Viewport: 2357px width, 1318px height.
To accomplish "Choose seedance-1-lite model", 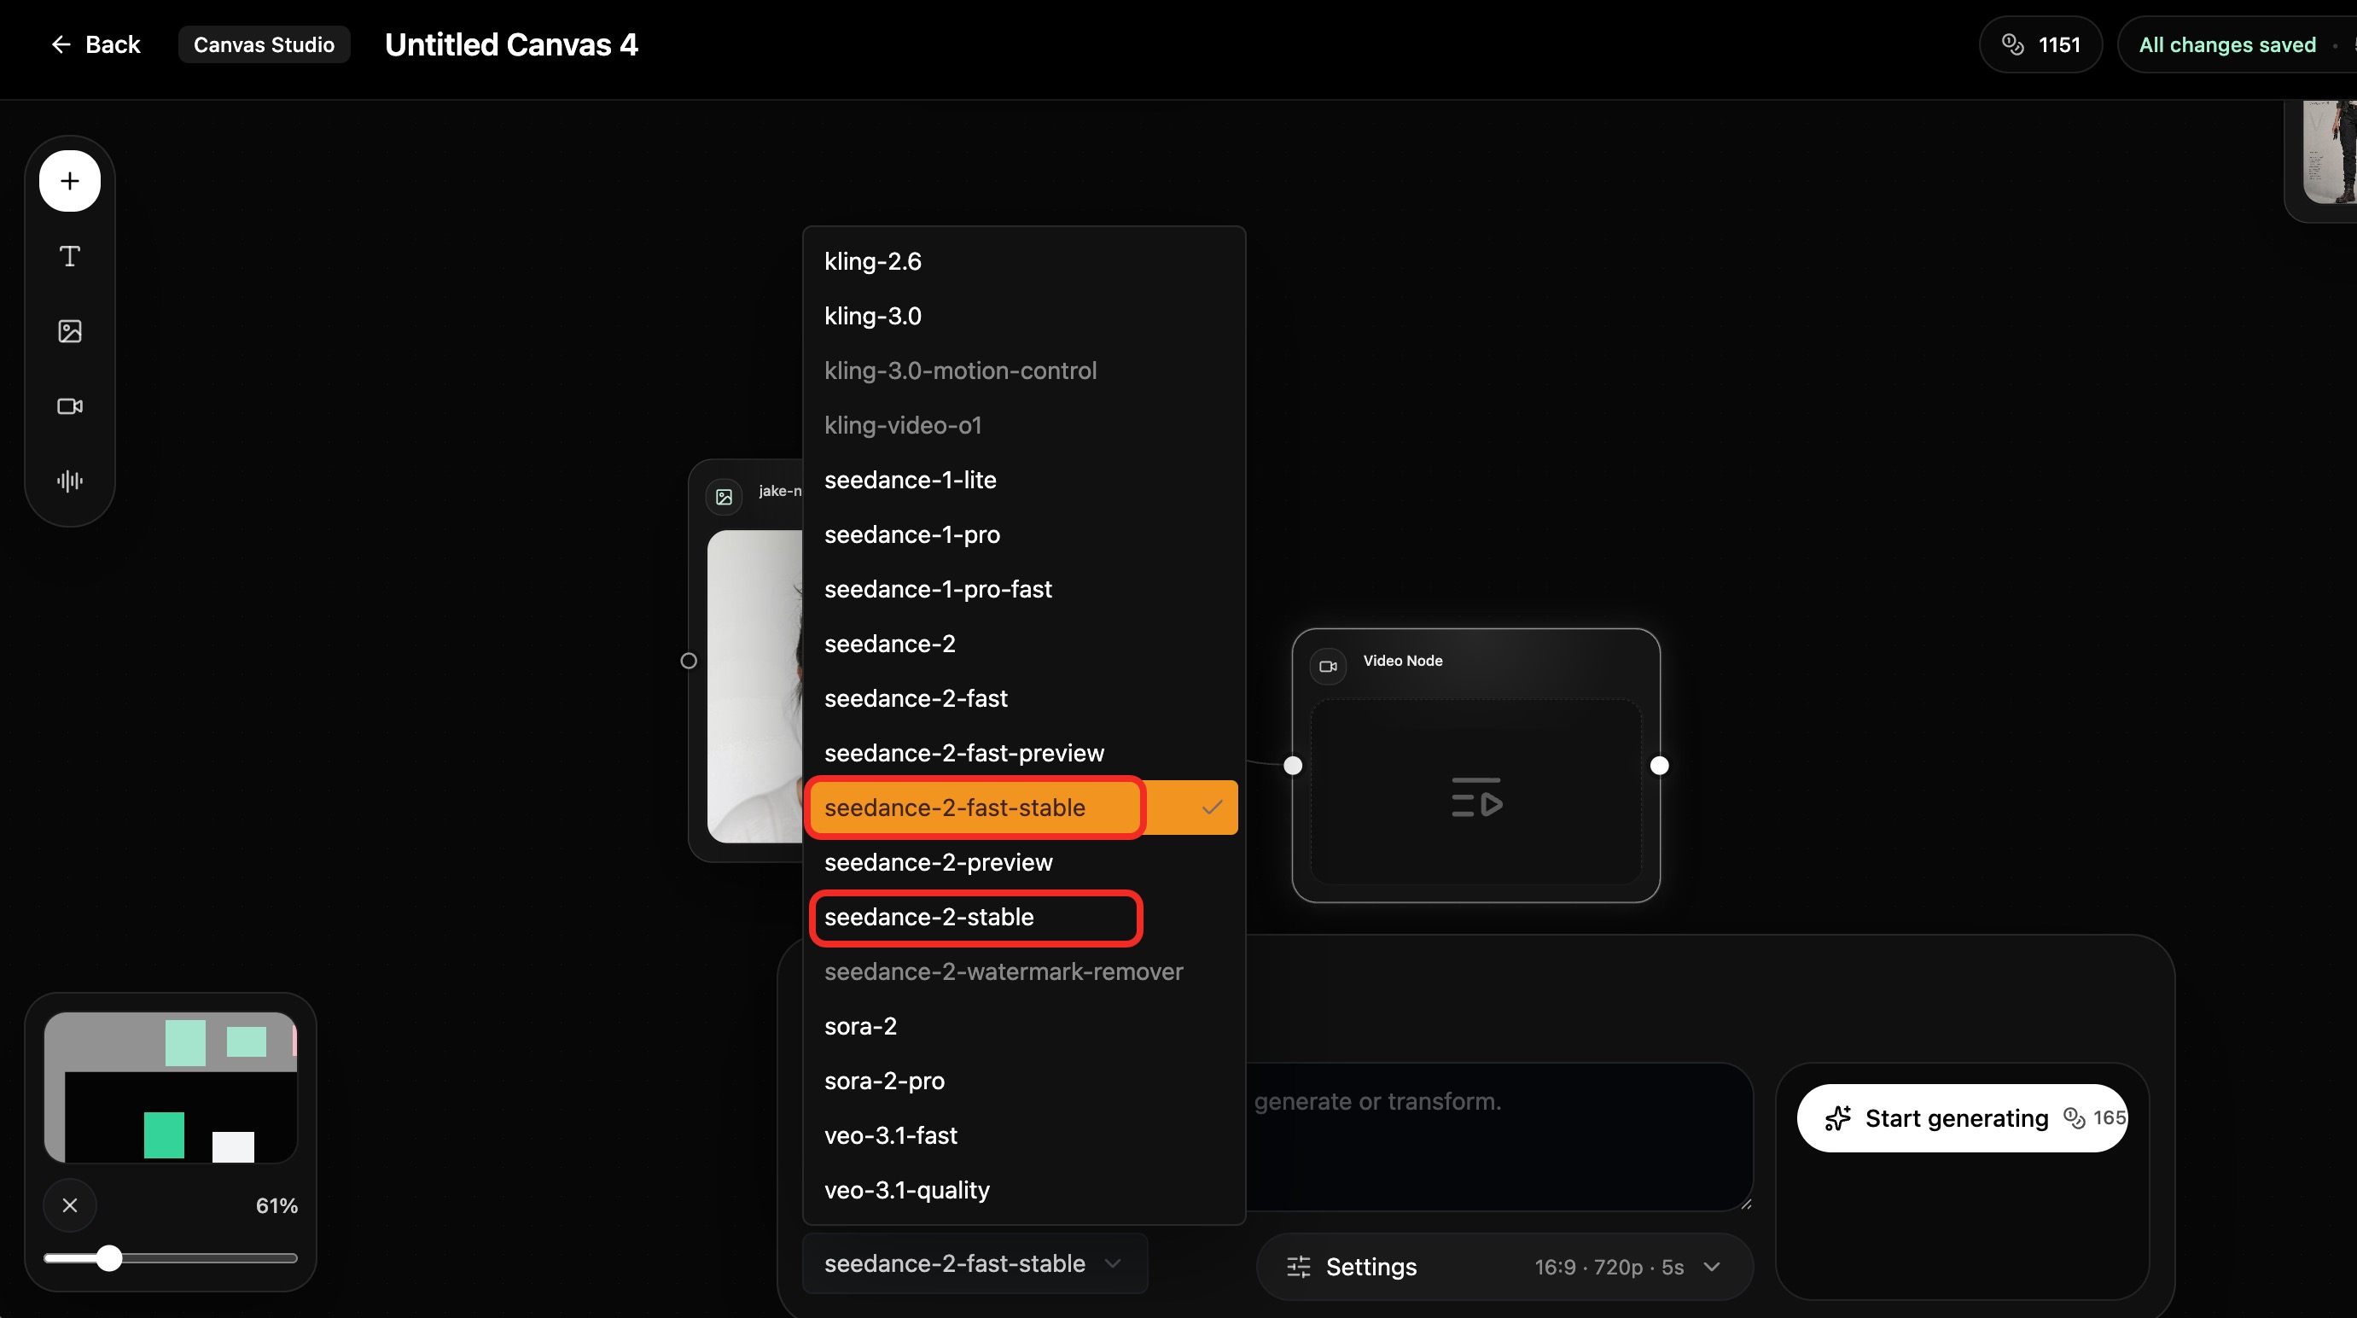I will pyautogui.click(x=1024, y=480).
